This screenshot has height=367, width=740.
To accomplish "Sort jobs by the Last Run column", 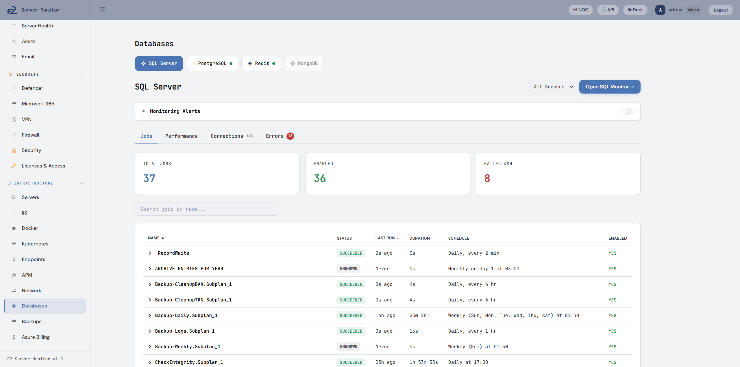I will [387, 238].
